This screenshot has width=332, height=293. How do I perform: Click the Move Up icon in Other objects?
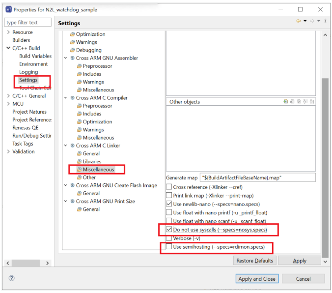(x=305, y=102)
